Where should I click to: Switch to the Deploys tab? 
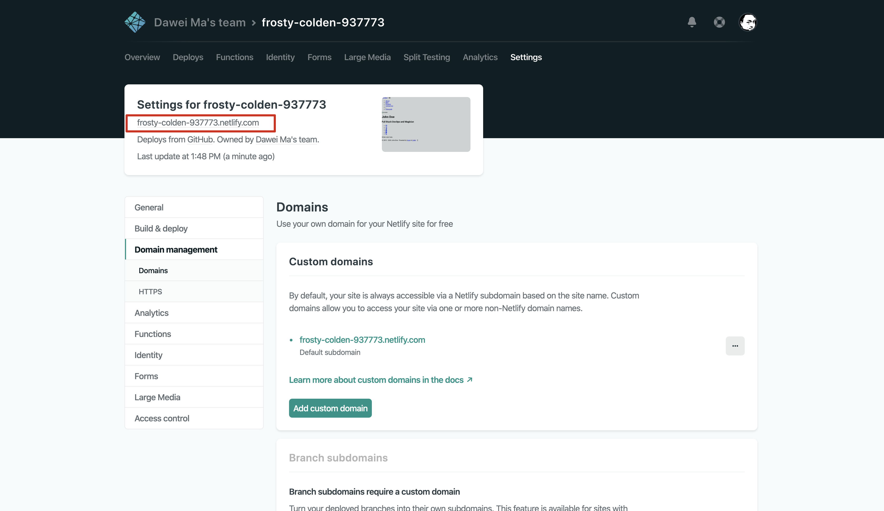188,57
